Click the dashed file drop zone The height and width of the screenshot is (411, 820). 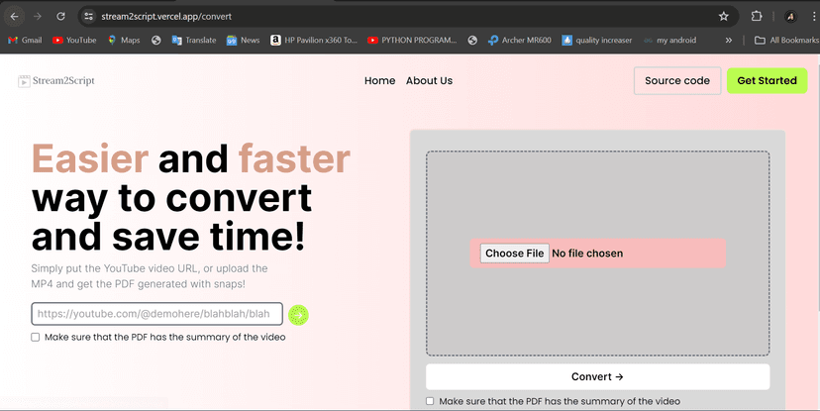[597, 254]
